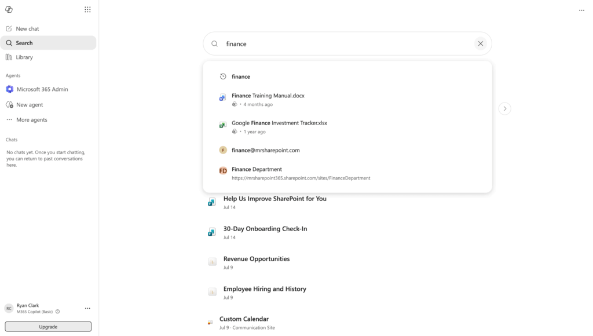593x336 pixels.
Task: Click the Copilot logo icon
Action: [x=9, y=9]
